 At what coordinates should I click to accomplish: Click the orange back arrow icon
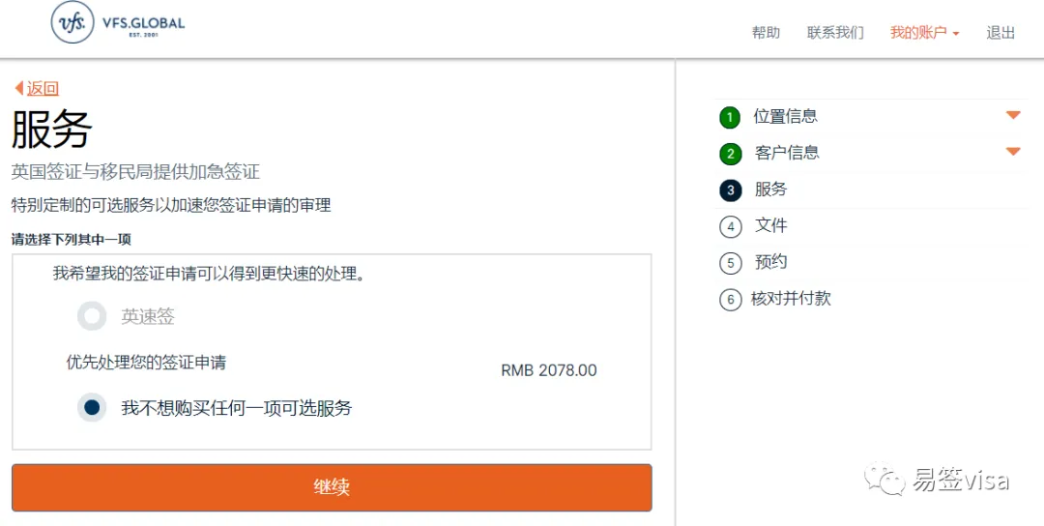(x=18, y=88)
